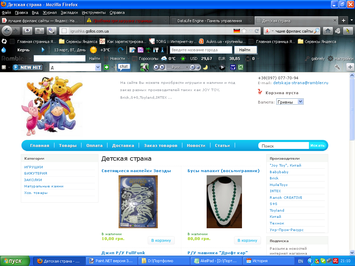This screenshot has width=355, height=266.
Task: Open the chat bubble toolbar icon
Action: click(x=124, y=67)
